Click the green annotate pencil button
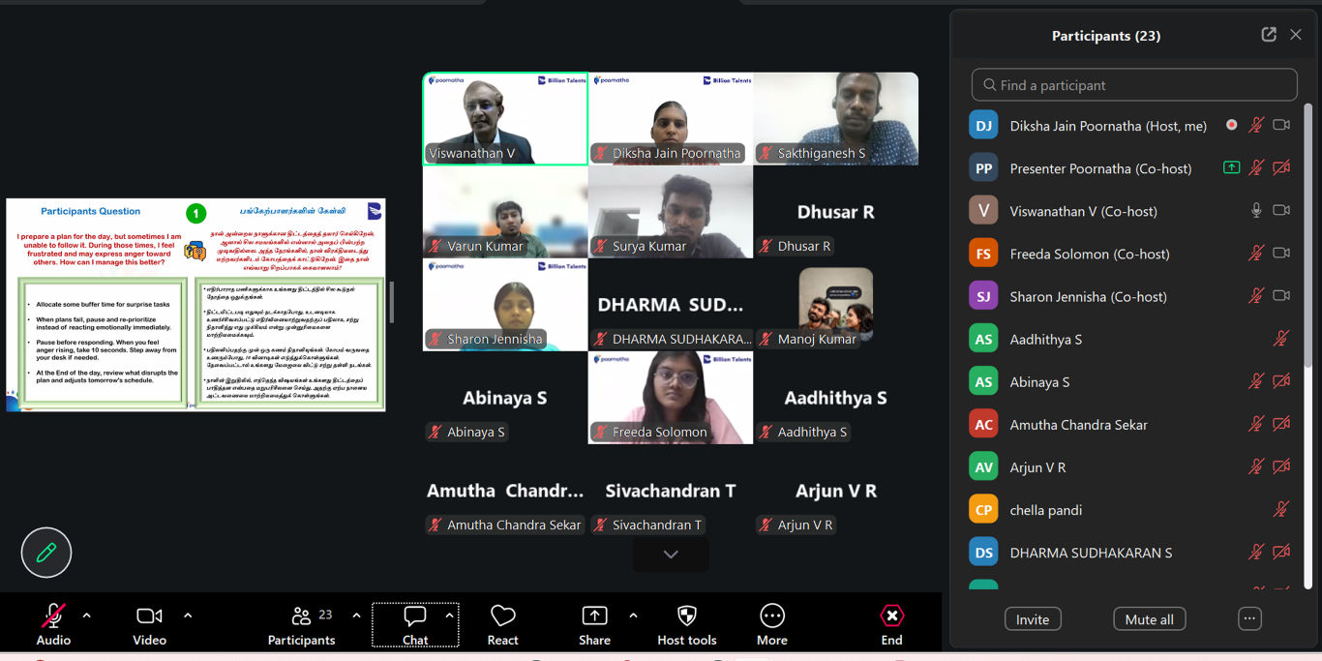The width and height of the screenshot is (1322, 661). click(46, 553)
